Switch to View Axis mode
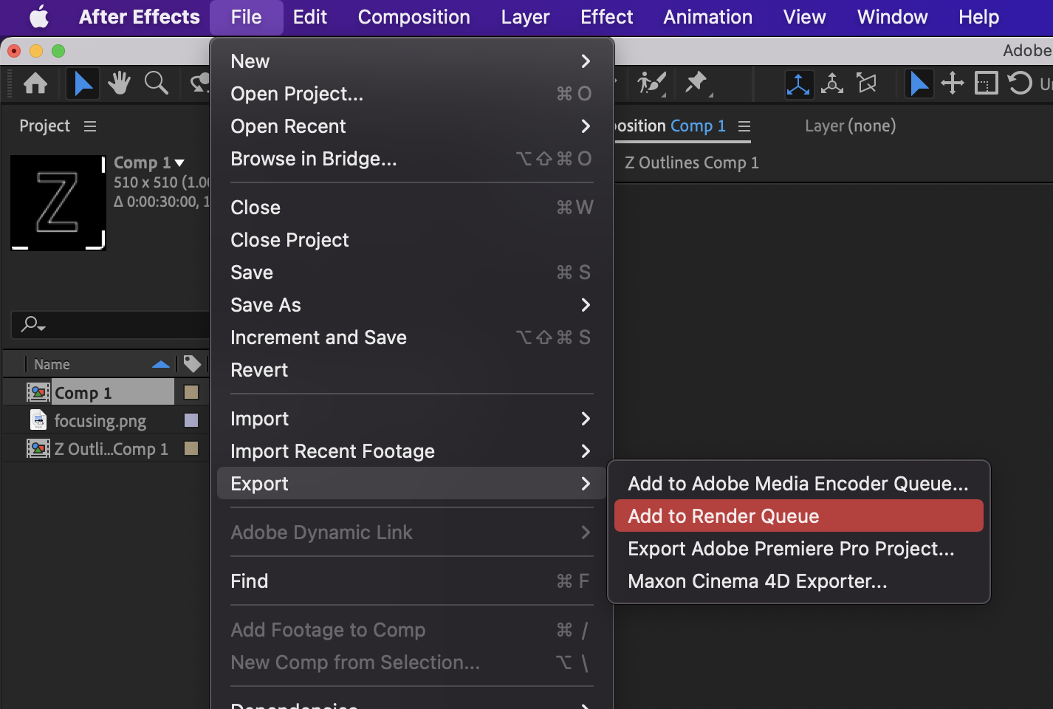 click(x=866, y=83)
